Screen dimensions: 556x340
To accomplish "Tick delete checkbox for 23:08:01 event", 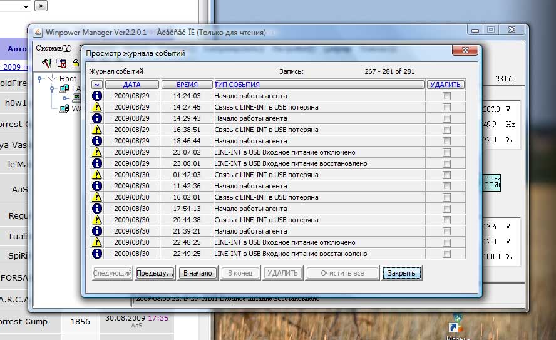I will pyautogui.click(x=446, y=164).
